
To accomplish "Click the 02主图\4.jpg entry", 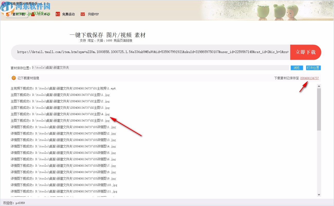I will [60, 114].
